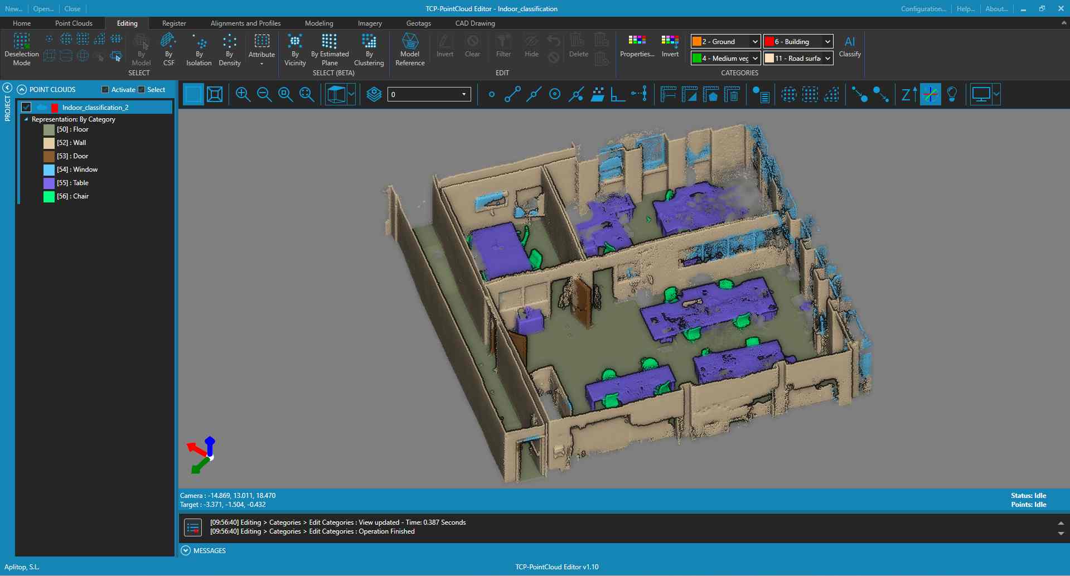Click the Window category blue swatch
1070x576 pixels.
tap(49, 170)
